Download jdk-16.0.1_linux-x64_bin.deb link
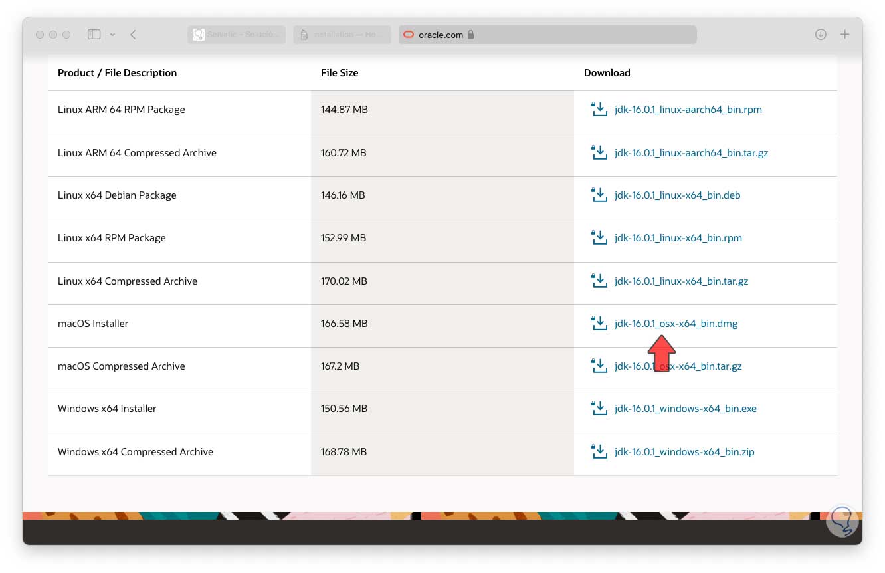The image size is (885, 573). [x=678, y=195]
